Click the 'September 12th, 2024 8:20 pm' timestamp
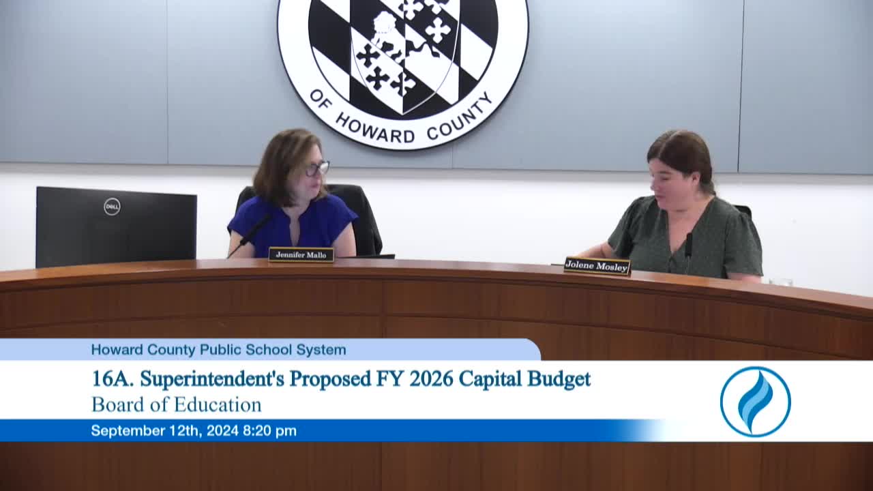Viewport: 873px width, 491px height. [x=194, y=431]
